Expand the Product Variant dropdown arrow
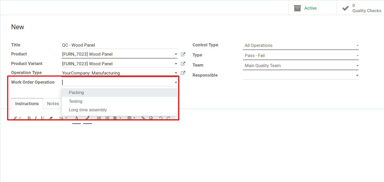 coord(176,64)
